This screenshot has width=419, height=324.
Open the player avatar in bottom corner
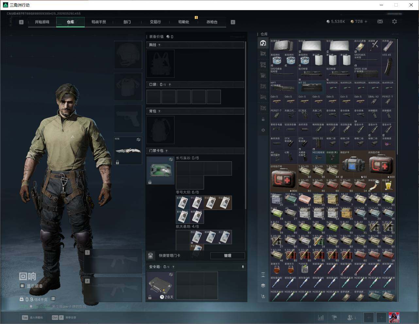[394, 317]
